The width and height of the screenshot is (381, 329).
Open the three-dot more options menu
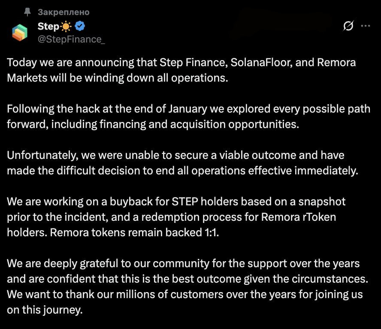click(x=365, y=26)
